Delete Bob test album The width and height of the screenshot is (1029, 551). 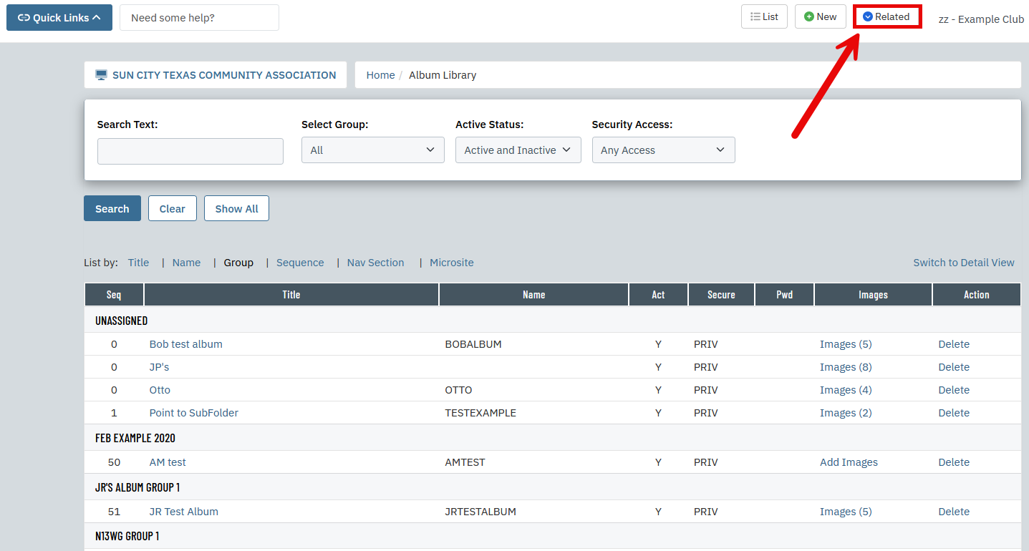click(954, 344)
